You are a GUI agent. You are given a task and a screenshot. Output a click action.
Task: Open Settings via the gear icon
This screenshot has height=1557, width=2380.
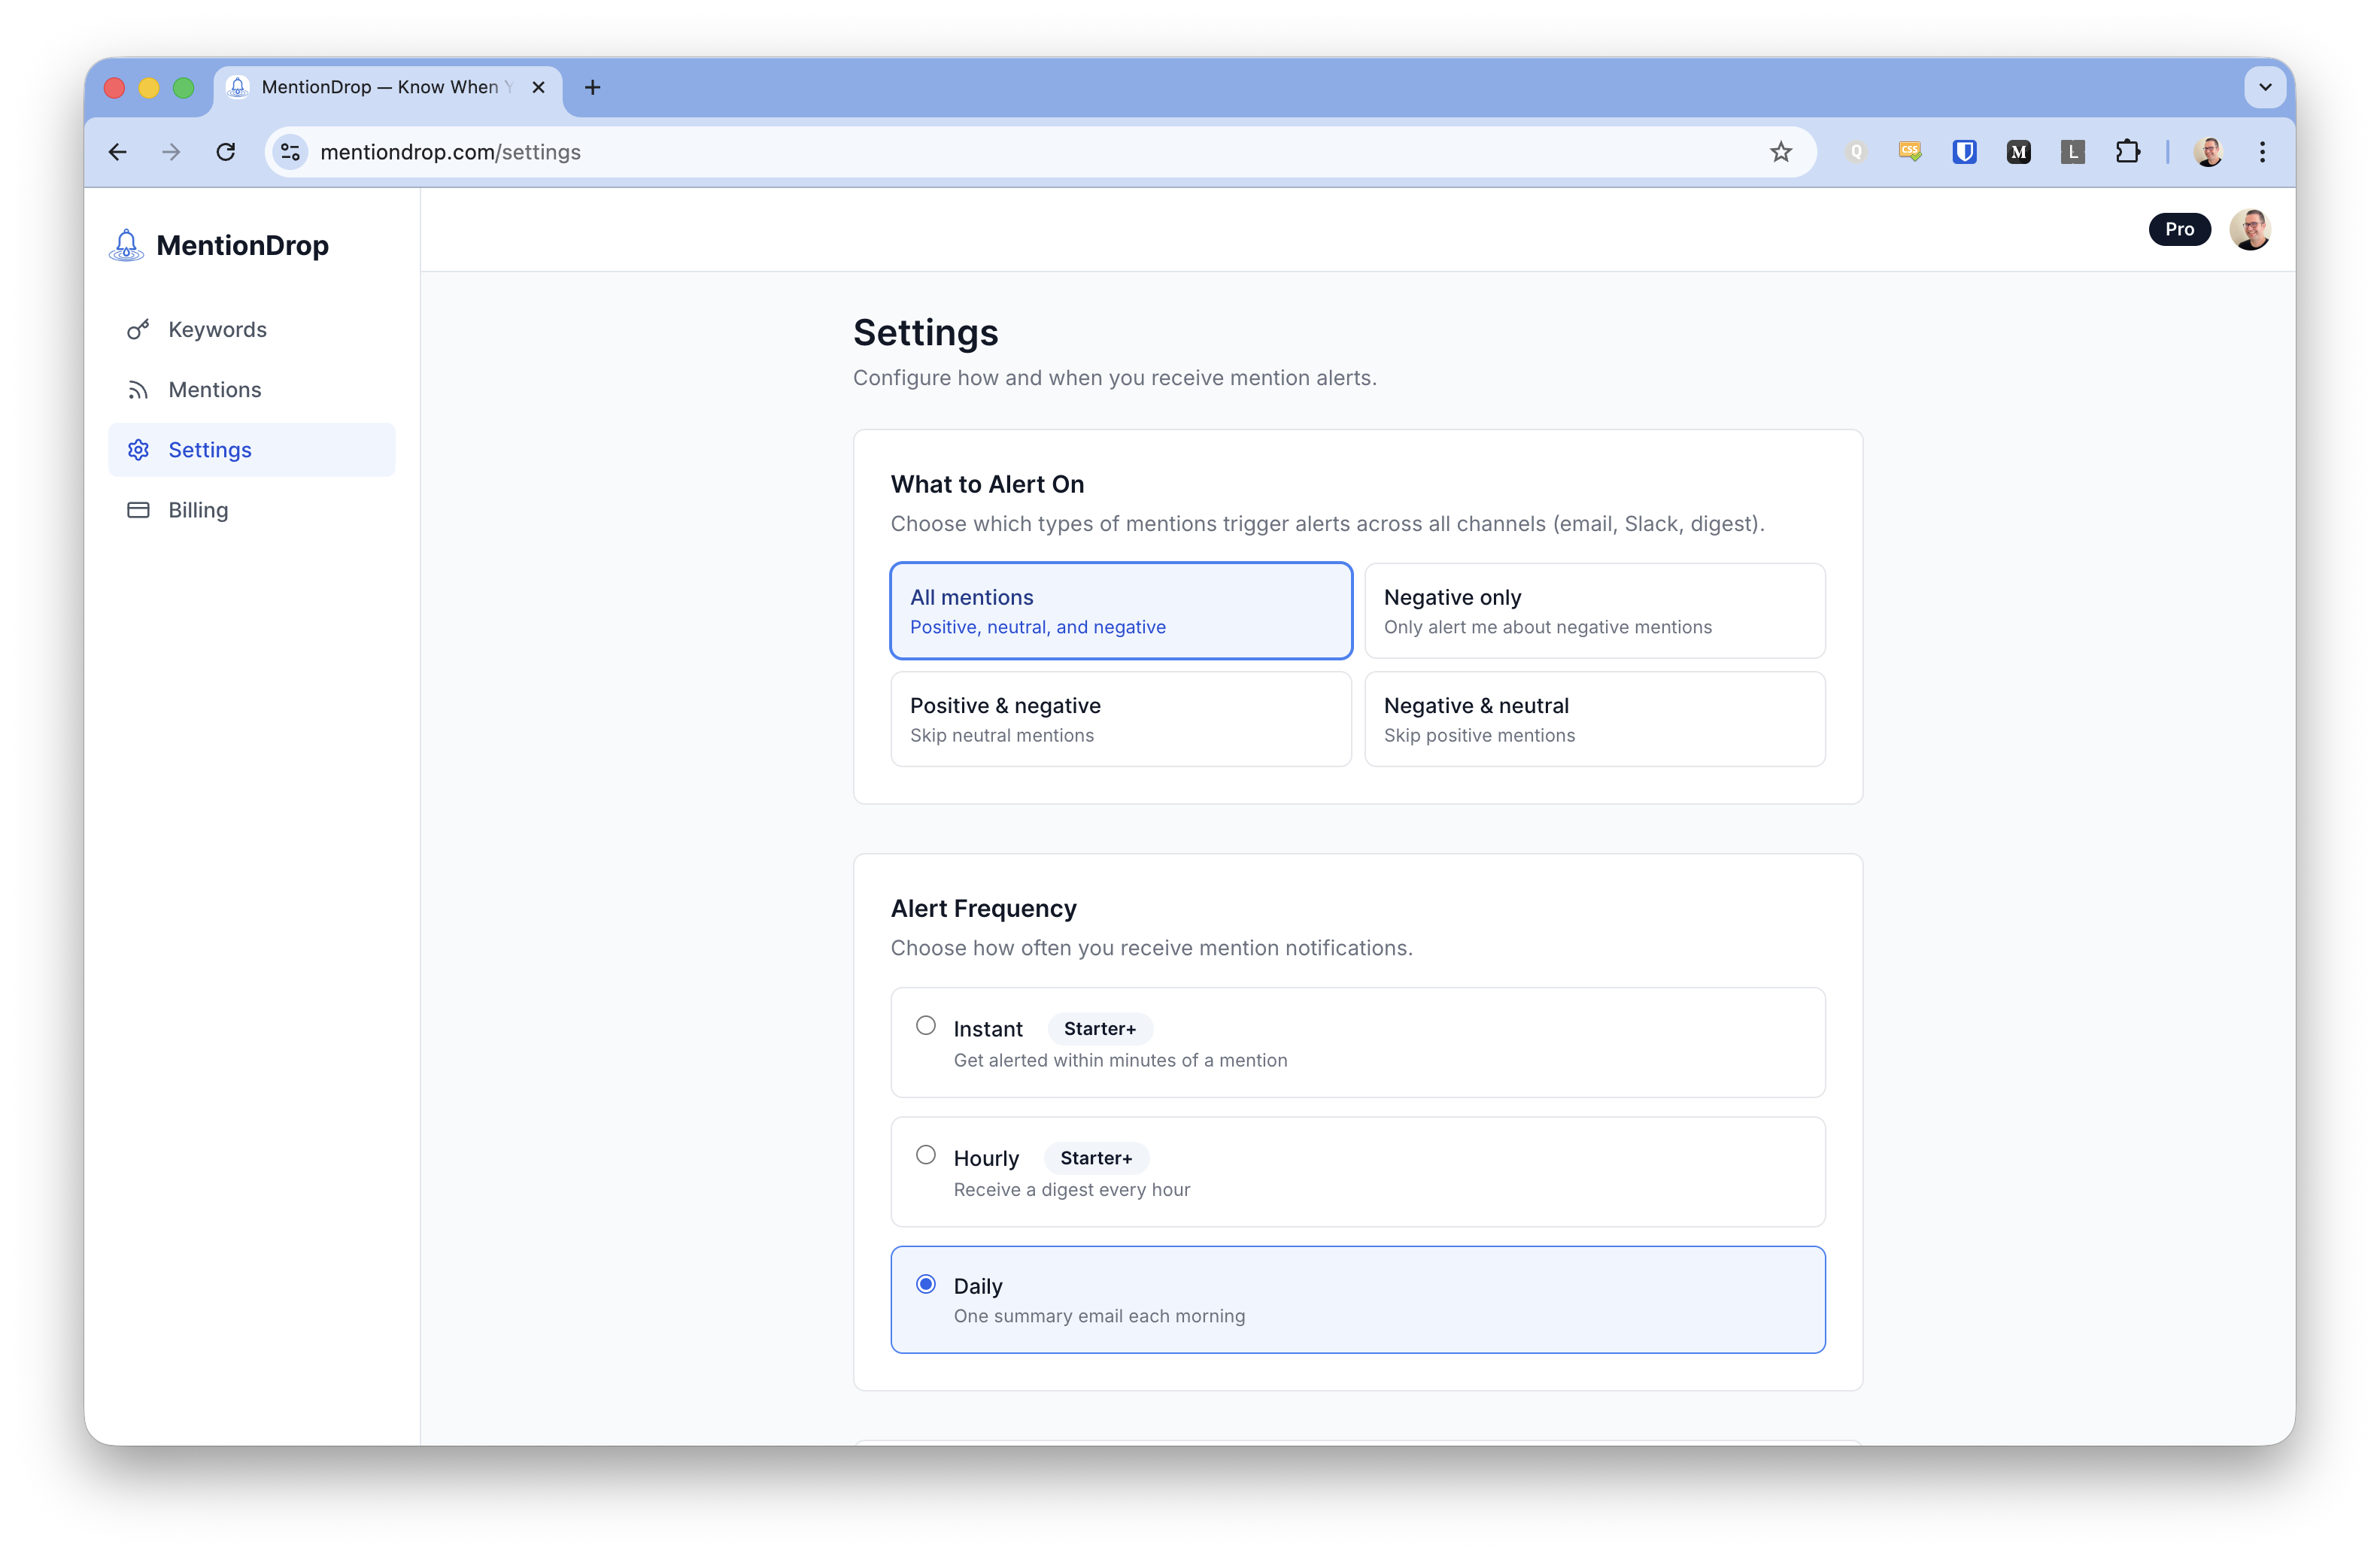click(138, 450)
